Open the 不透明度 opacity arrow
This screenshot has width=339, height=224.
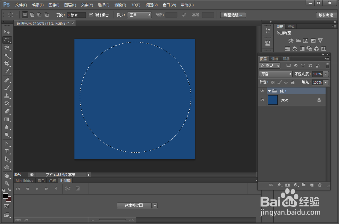coord(326,74)
